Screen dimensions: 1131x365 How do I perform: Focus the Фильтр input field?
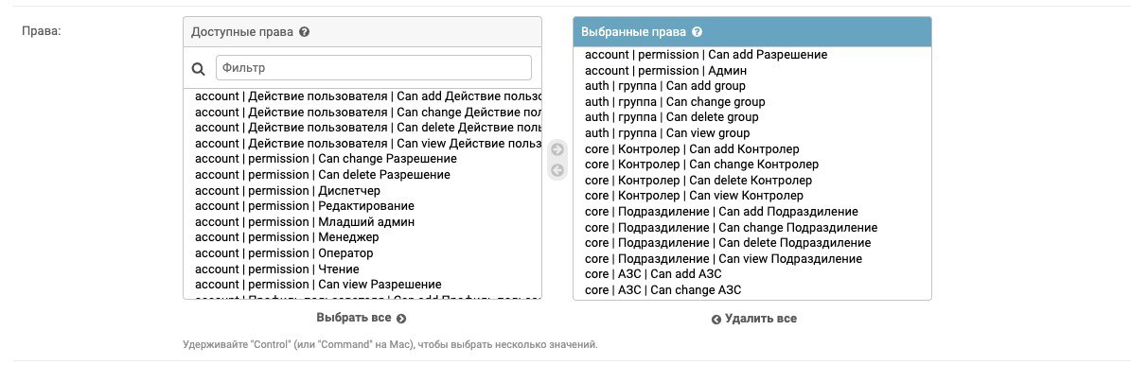point(374,68)
